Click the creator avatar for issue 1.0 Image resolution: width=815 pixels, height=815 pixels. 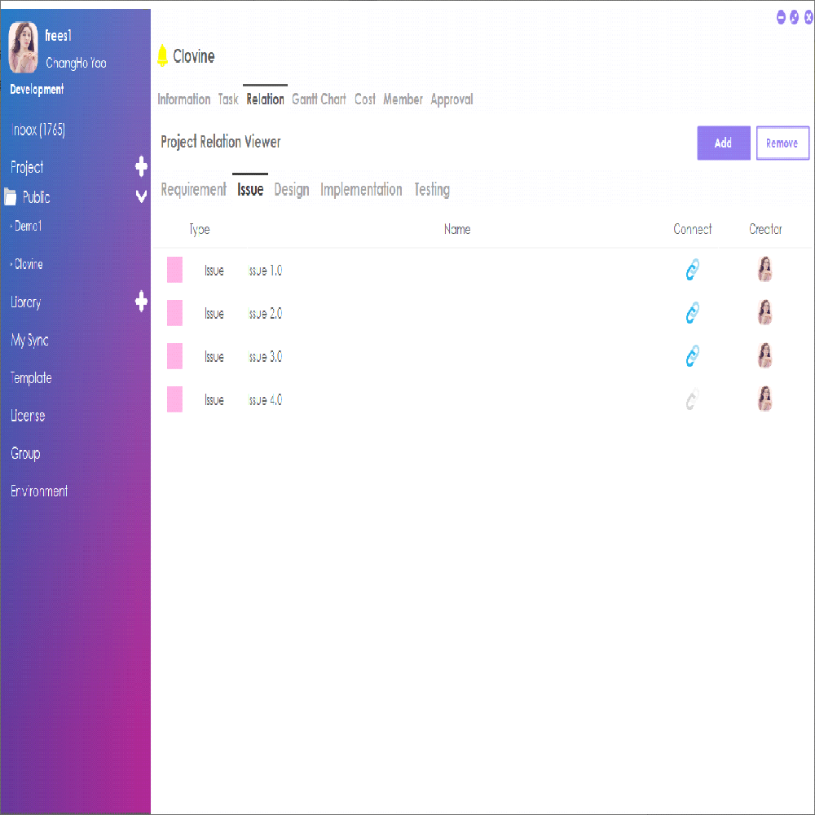click(764, 270)
